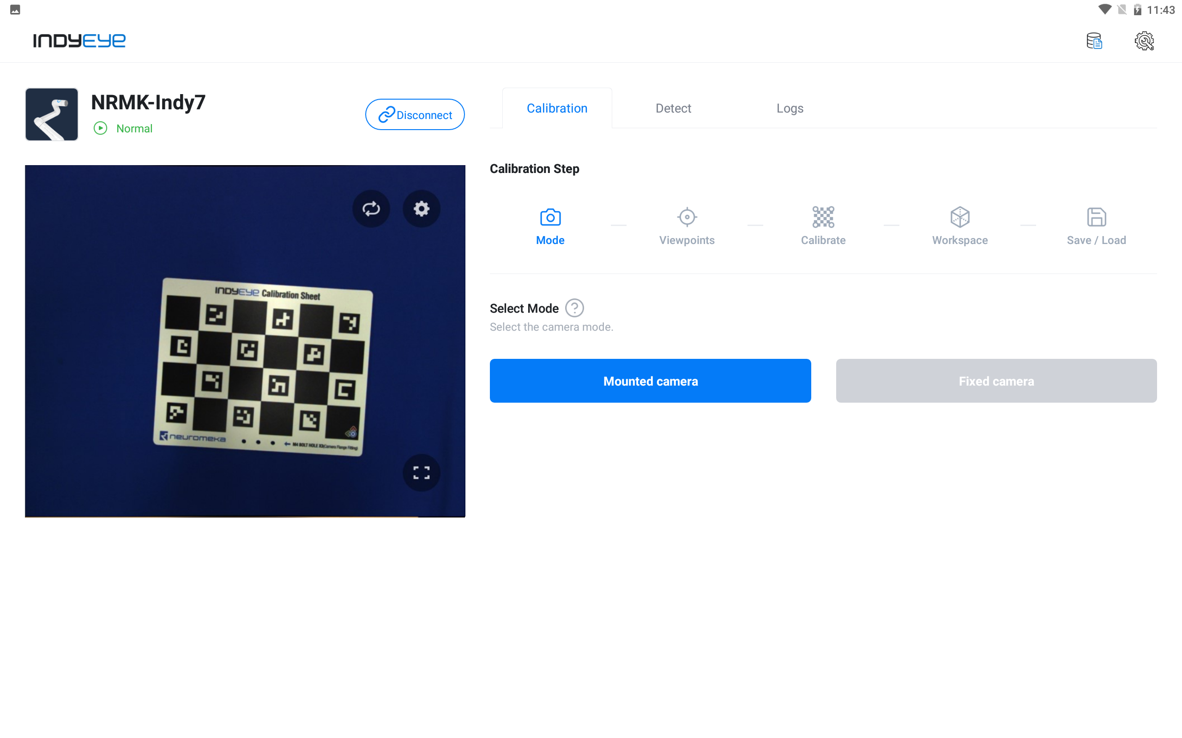The image size is (1182, 738).
Task: Open app settings gear in top right
Action: 1144,41
